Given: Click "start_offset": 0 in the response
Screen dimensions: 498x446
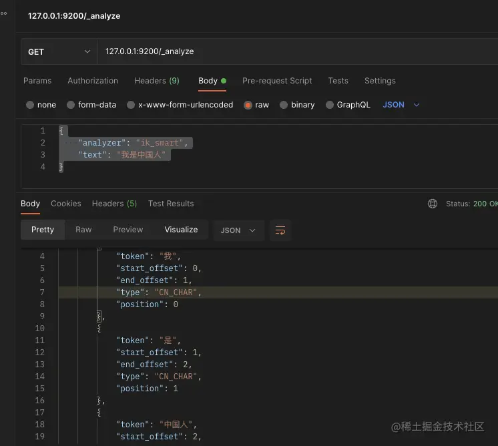Looking at the screenshot, I should click(159, 268).
